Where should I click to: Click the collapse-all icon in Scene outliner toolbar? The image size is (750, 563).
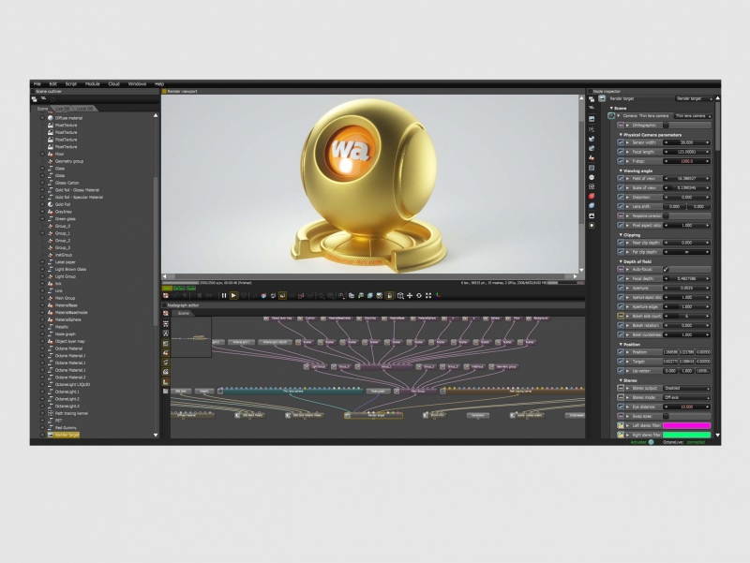[42, 98]
